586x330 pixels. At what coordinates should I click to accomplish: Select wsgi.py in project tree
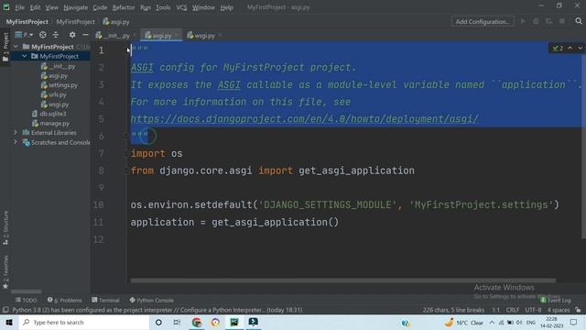pyautogui.click(x=55, y=104)
